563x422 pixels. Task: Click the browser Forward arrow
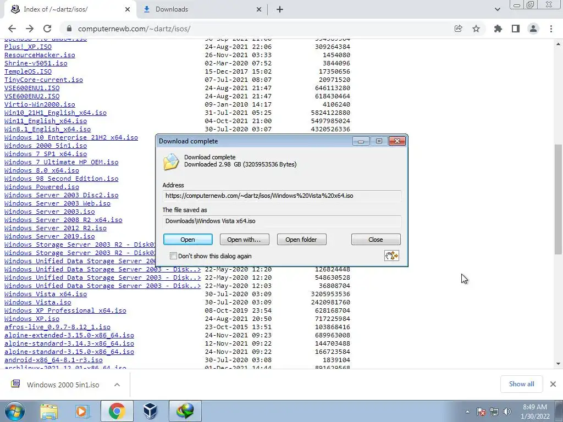click(30, 29)
